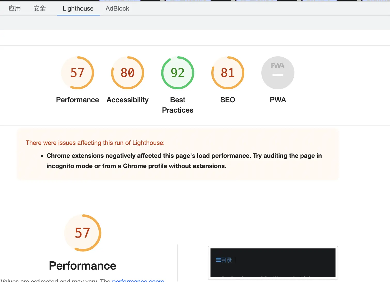Follow the "performance score" link

[x=138, y=280]
